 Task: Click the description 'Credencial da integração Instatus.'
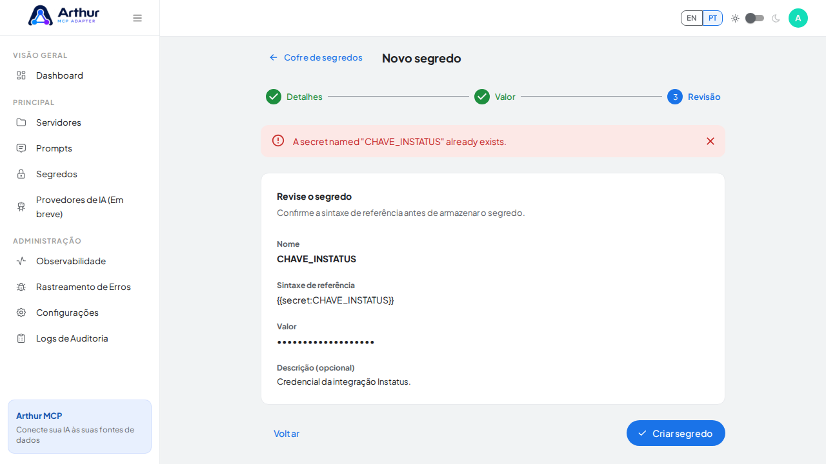click(343, 382)
